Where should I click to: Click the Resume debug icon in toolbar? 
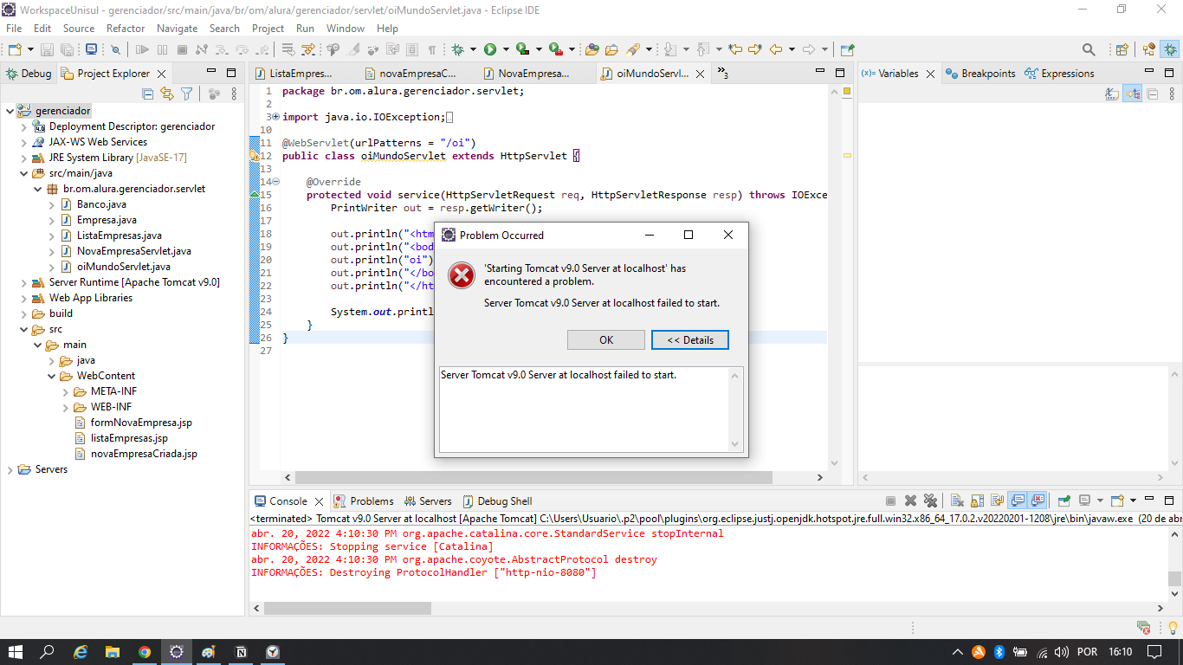[x=142, y=49]
